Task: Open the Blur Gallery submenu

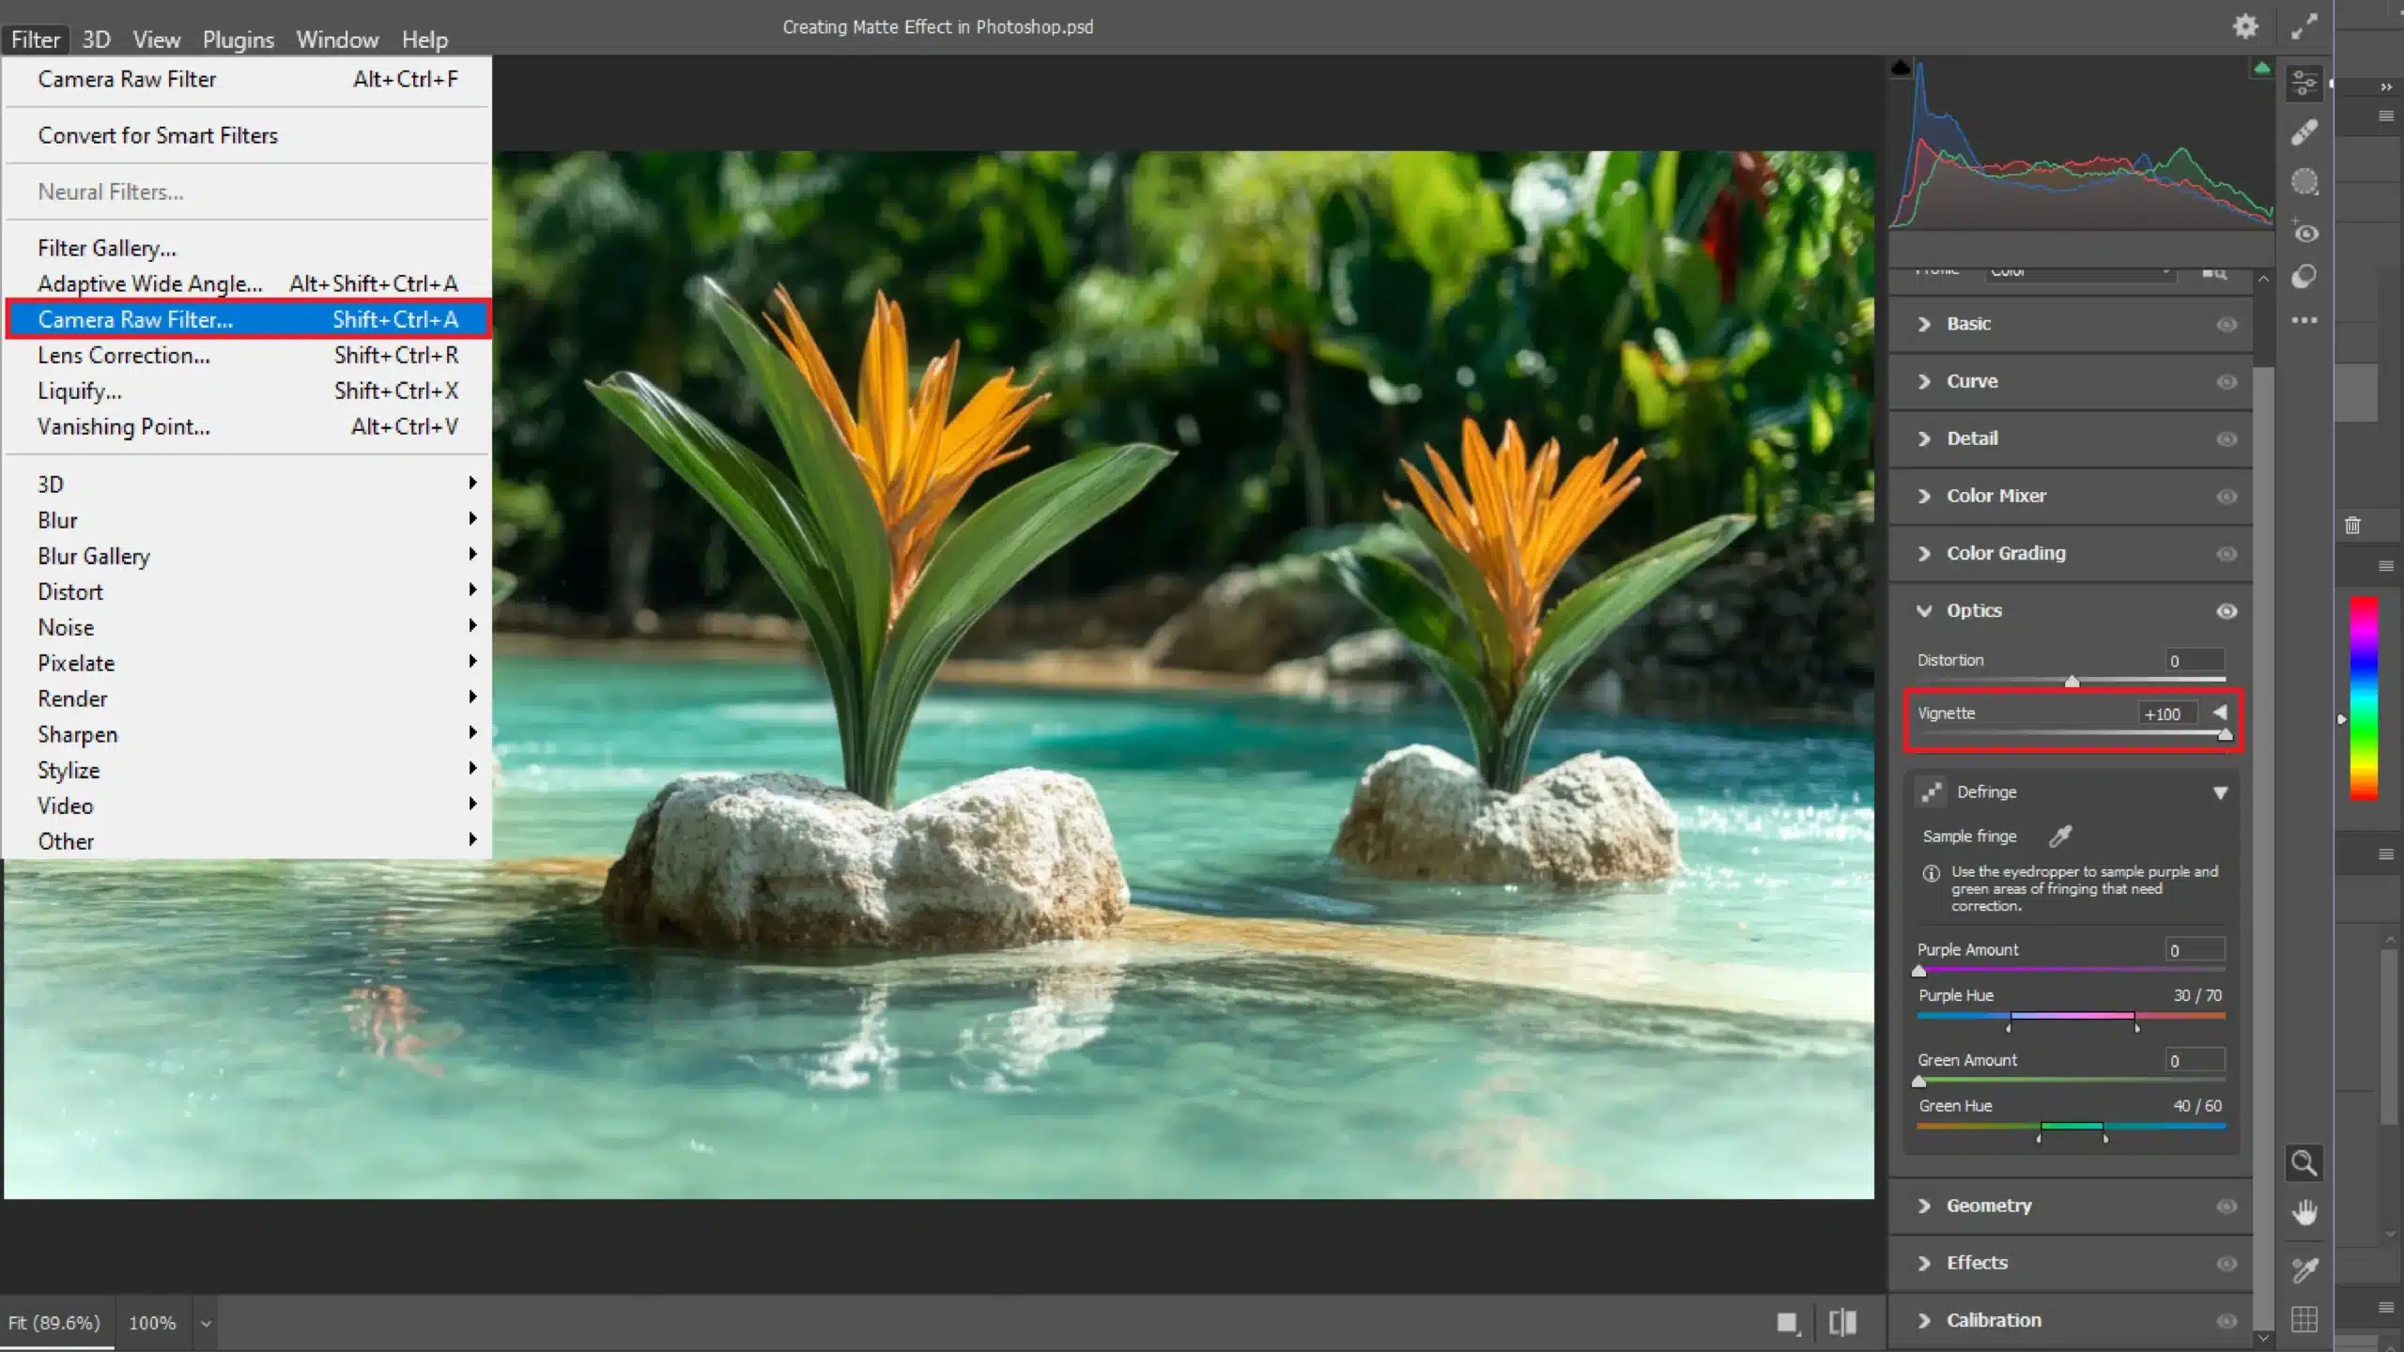Action: pos(248,556)
